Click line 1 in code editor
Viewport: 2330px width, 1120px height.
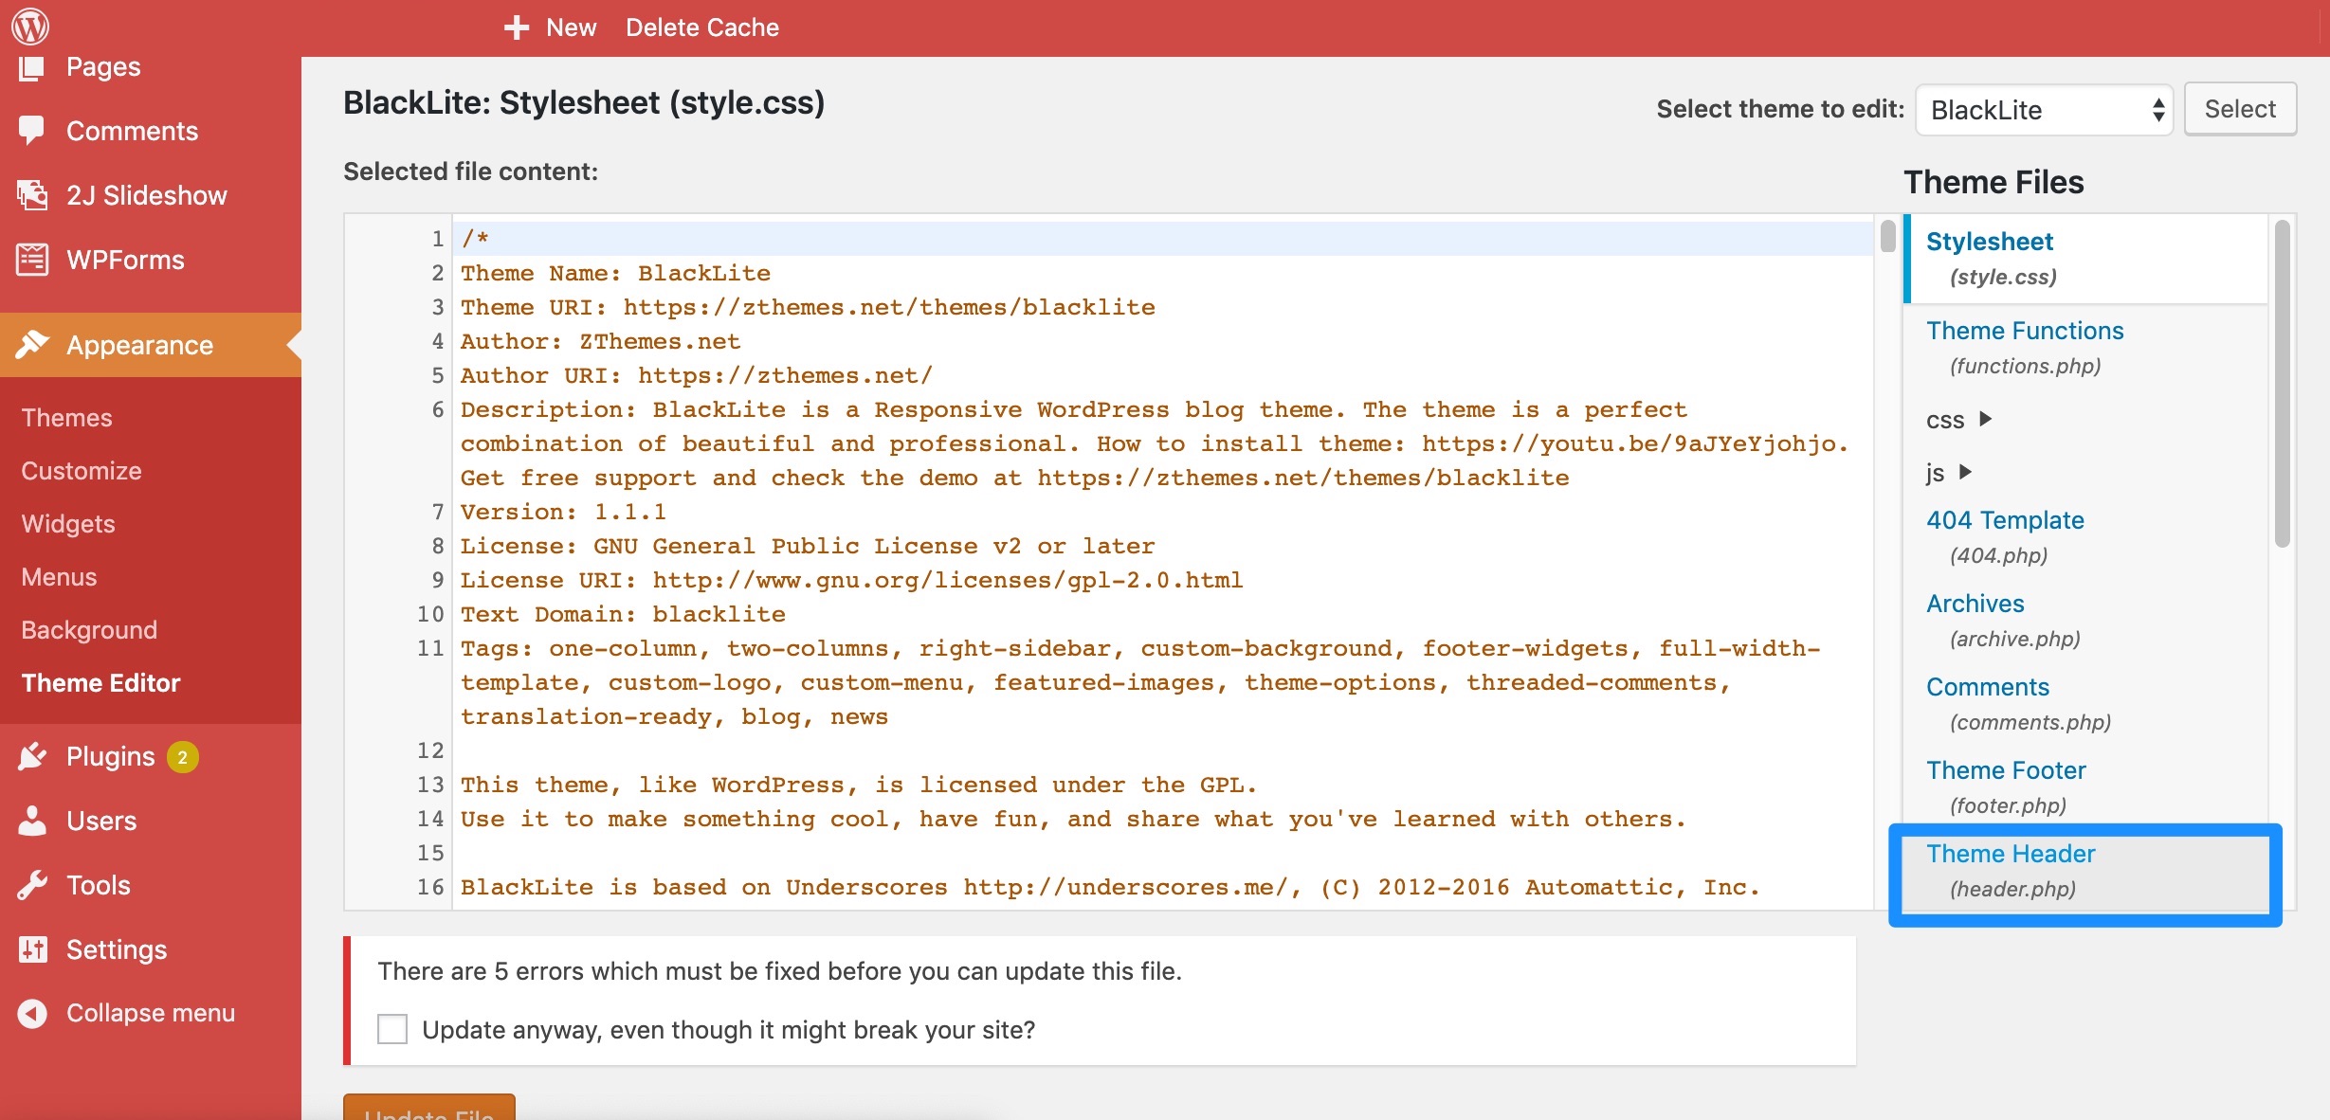[1163, 239]
